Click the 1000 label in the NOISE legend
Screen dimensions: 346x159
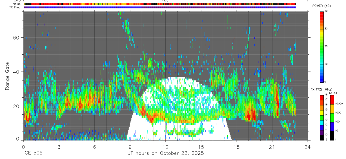coord(338,112)
